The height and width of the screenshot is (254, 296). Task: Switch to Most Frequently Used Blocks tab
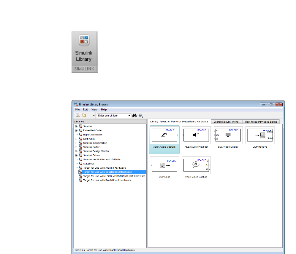tap(261, 122)
